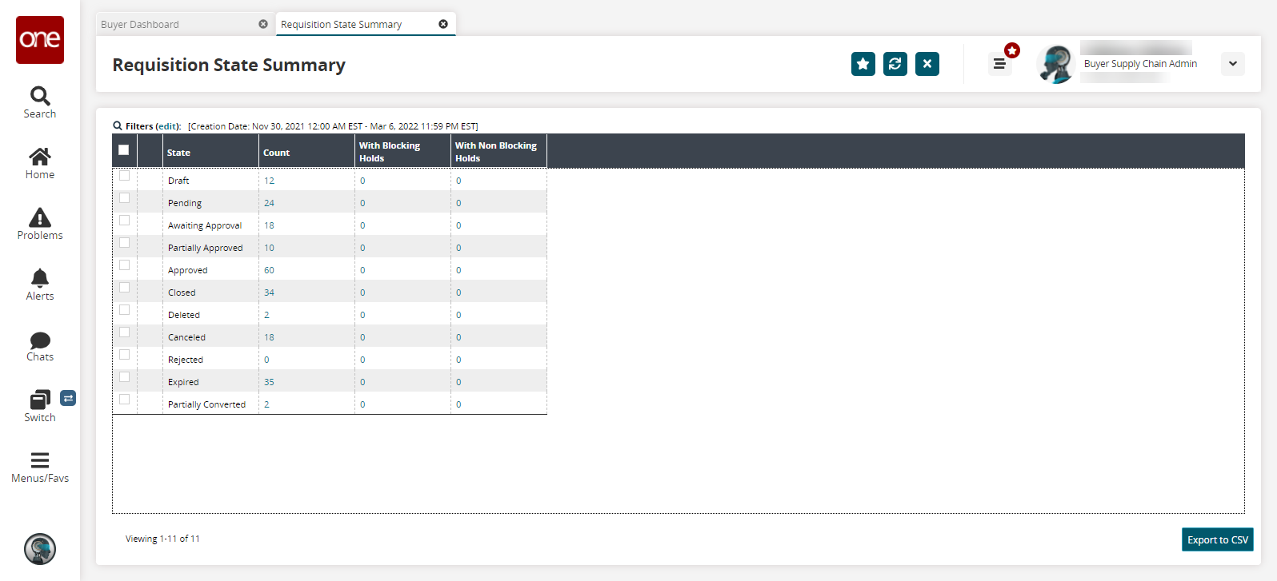Add page to favorites with star button

pos(863,64)
